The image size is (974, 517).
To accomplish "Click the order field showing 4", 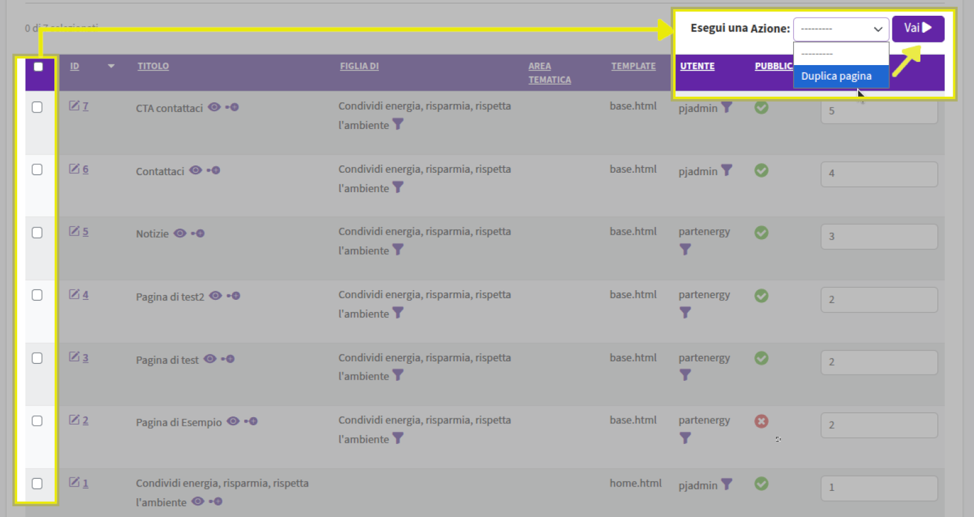I will [879, 174].
